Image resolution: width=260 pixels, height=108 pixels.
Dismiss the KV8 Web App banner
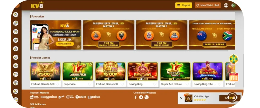tap(181, 98)
